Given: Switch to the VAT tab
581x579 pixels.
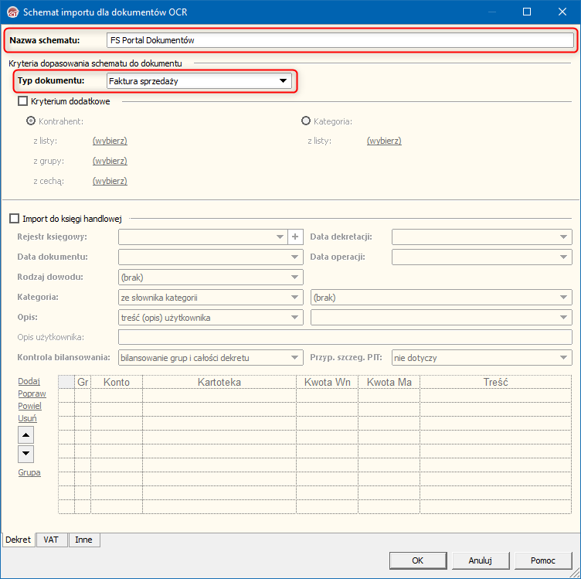Looking at the screenshot, I should [x=51, y=540].
